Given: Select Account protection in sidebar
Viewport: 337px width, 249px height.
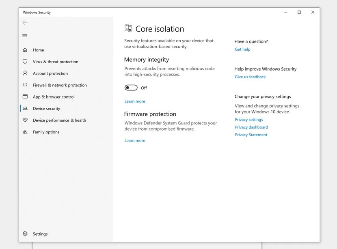Looking at the screenshot, I should tap(50, 73).
